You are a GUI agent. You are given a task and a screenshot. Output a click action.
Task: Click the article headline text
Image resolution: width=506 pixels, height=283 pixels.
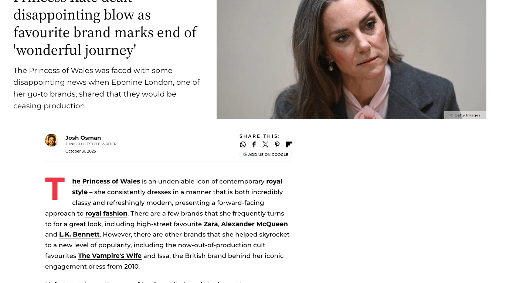105,28
